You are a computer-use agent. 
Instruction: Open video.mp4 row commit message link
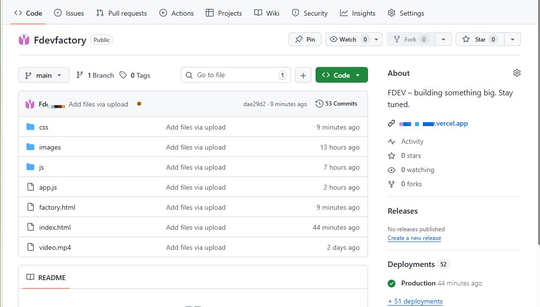[196, 247]
